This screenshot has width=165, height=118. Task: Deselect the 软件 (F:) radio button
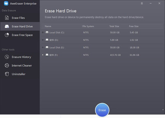point(43,55)
